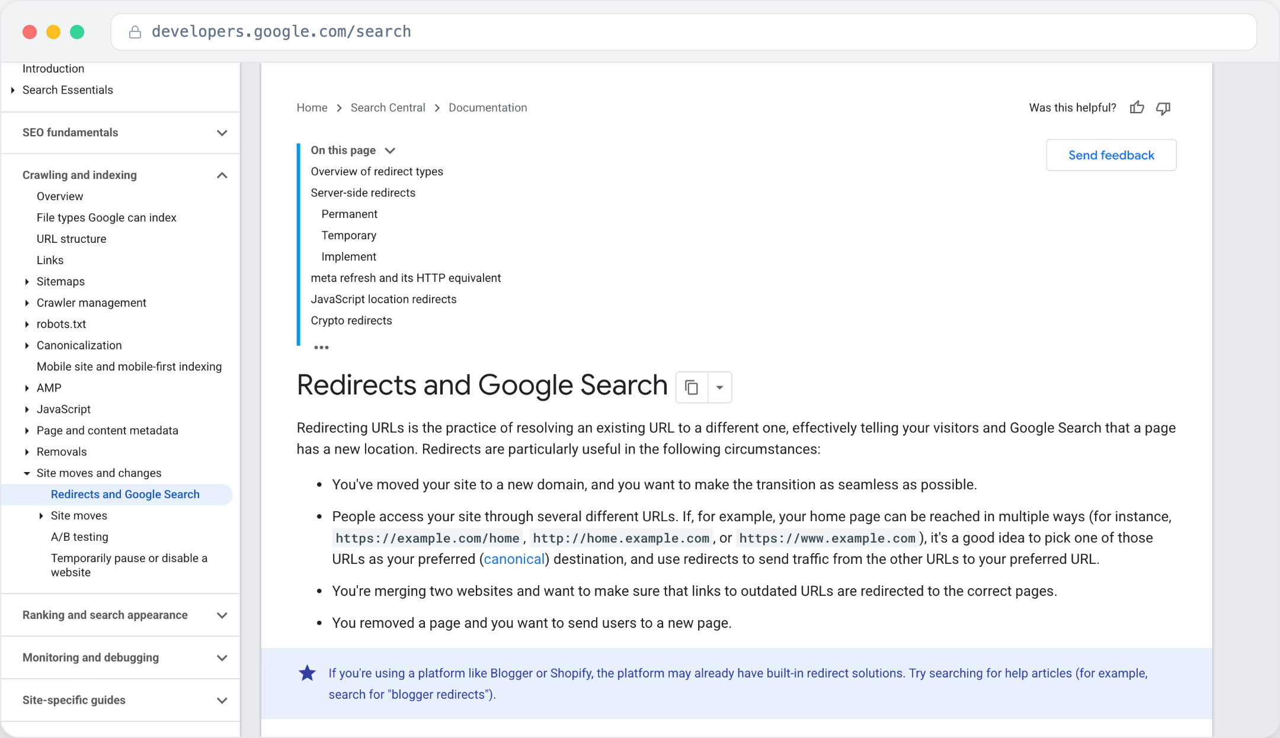This screenshot has height=738, width=1280.
Task: Click the green maximize window button
Action: (x=77, y=32)
